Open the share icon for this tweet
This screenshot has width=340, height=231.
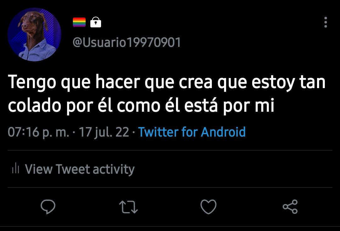coord(290,207)
